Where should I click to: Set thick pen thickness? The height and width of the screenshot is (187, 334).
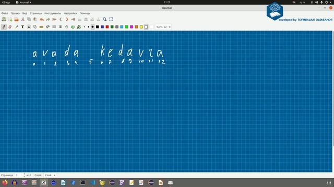[92, 27]
